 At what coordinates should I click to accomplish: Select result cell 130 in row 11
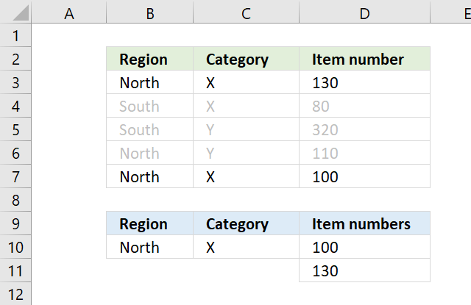pos(365,270)
